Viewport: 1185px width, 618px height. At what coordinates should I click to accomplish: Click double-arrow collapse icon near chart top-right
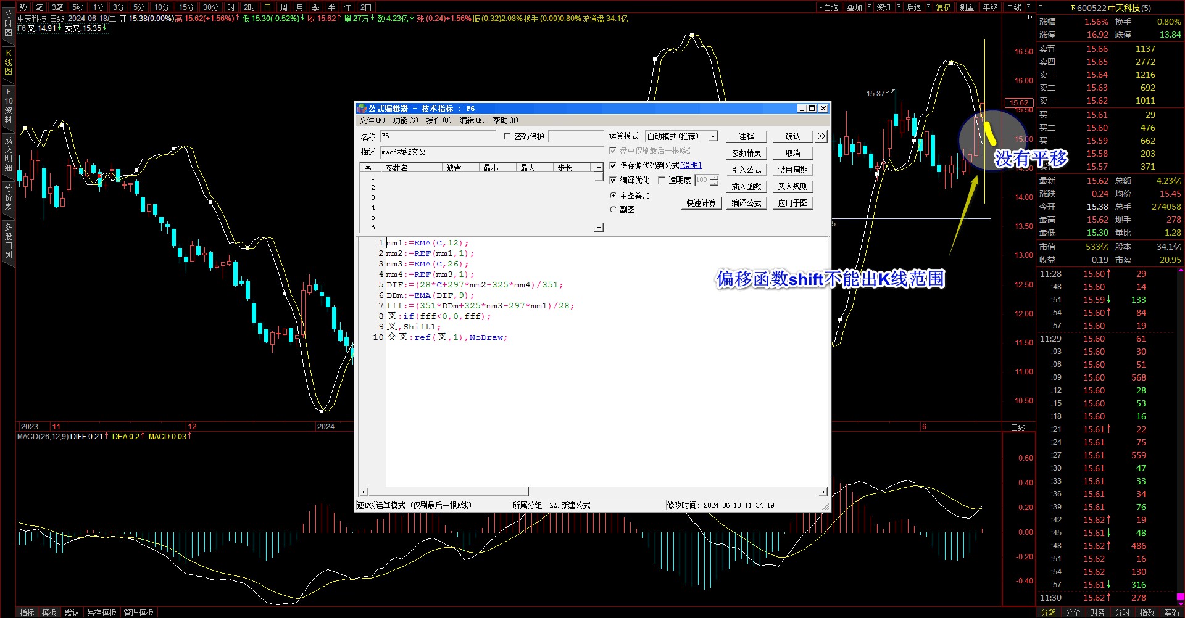point(1030,17)
